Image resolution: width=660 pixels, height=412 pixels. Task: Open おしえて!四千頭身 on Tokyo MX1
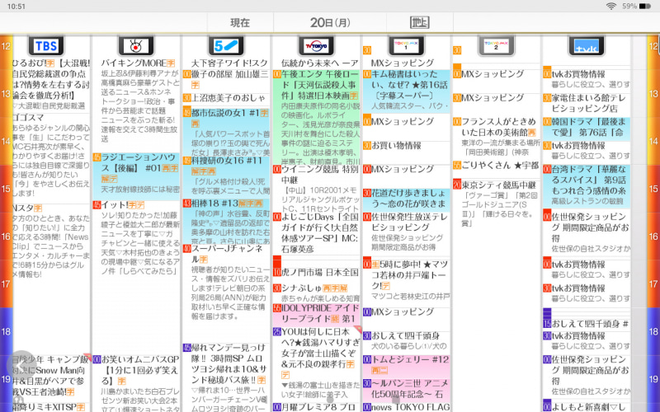(x=407, y=341)
